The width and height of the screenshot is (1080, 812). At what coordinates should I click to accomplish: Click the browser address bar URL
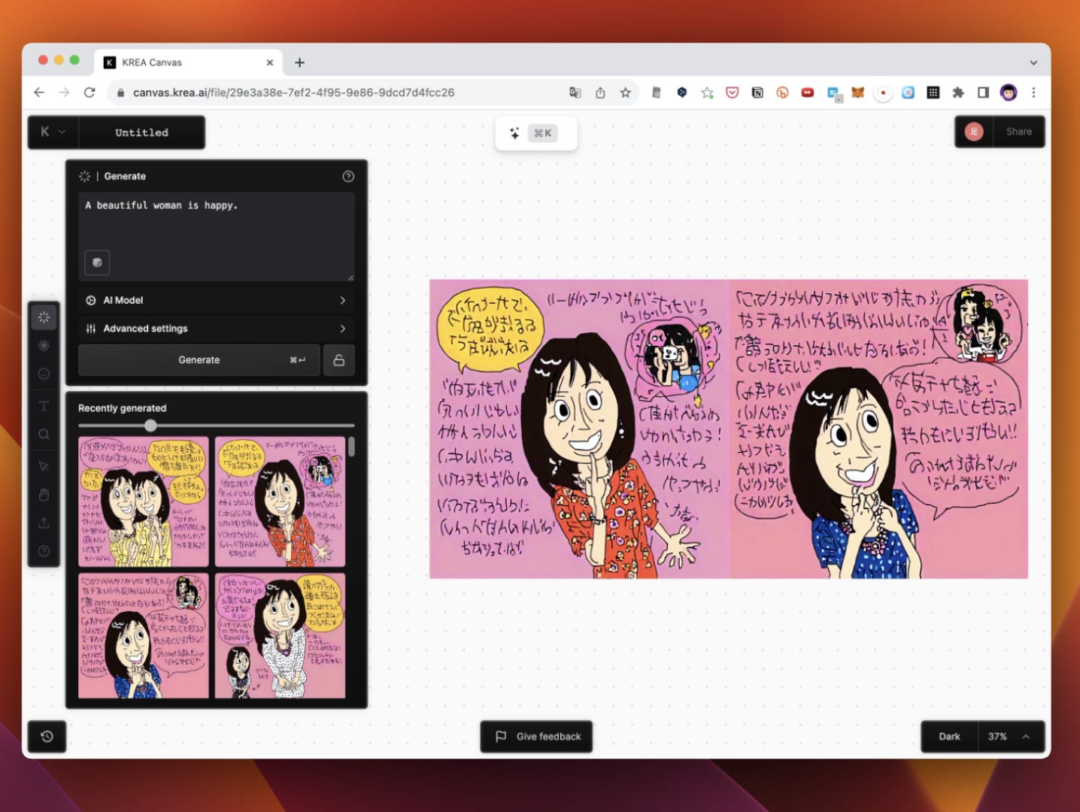(293, 92)
